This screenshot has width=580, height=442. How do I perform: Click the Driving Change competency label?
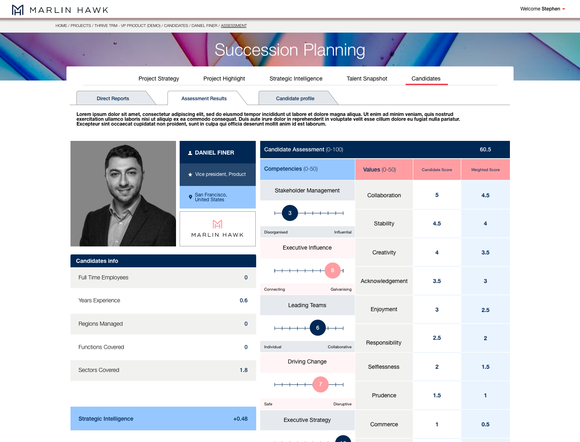coord(307,361)
